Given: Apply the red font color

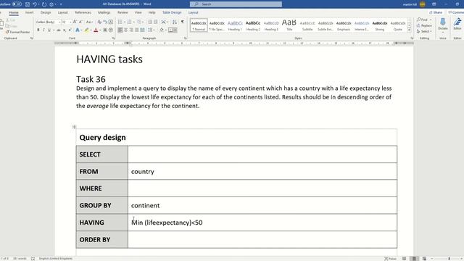Looking at the screenshot, I should coord(96,30).
